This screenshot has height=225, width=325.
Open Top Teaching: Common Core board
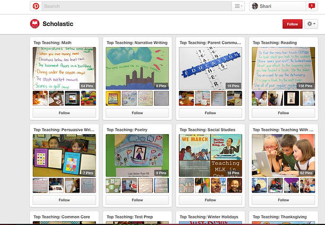62,217
